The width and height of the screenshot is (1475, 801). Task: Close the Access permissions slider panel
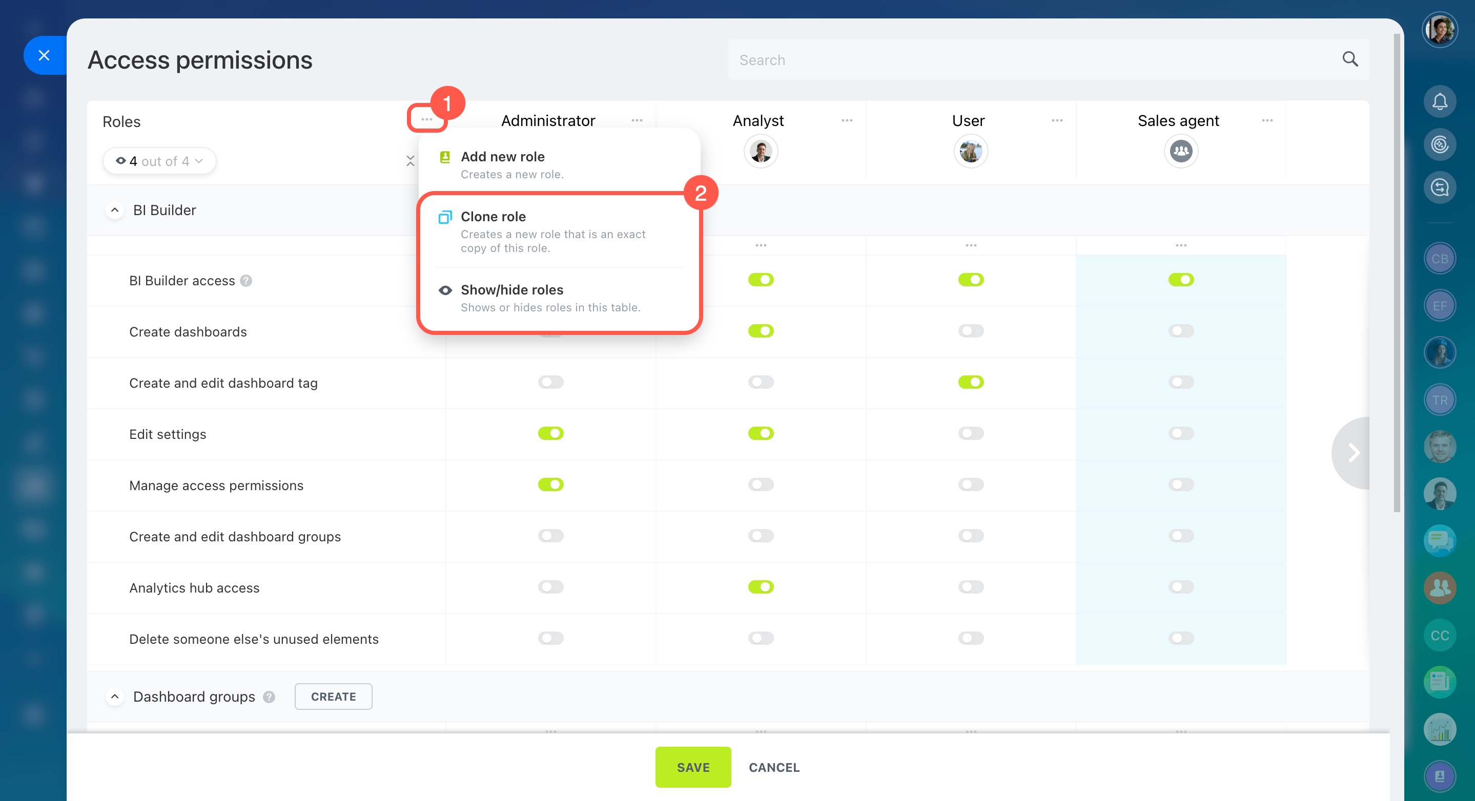(44, 55)
